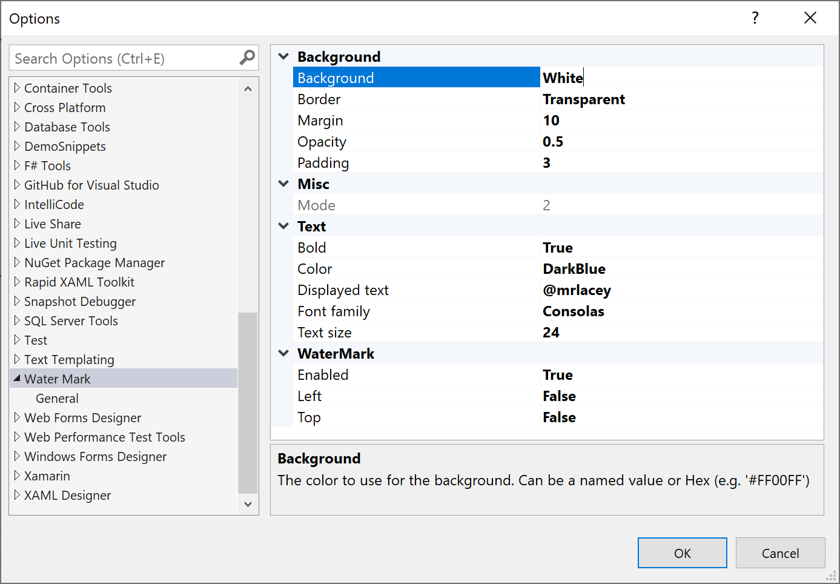Select the Test tree entry
Viewport: 840px width, 584px height.
click(x=36, y=340)
